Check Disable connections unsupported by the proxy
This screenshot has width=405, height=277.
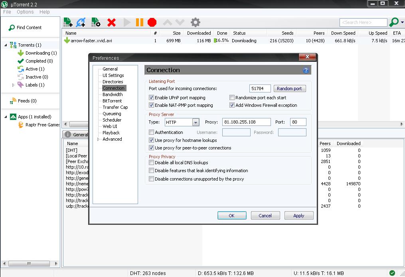[x=151, y=179]
